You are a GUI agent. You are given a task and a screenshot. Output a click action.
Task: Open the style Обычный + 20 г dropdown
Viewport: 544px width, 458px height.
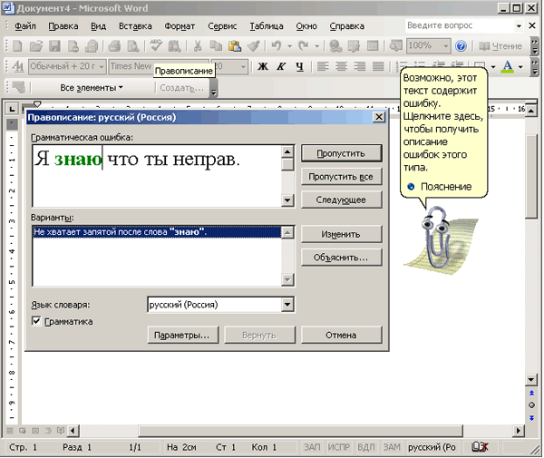(102, 66)
